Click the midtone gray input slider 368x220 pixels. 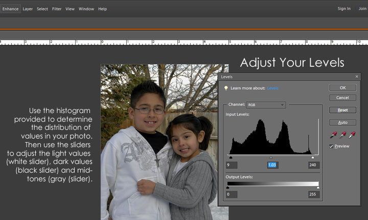tap(271, 157)
